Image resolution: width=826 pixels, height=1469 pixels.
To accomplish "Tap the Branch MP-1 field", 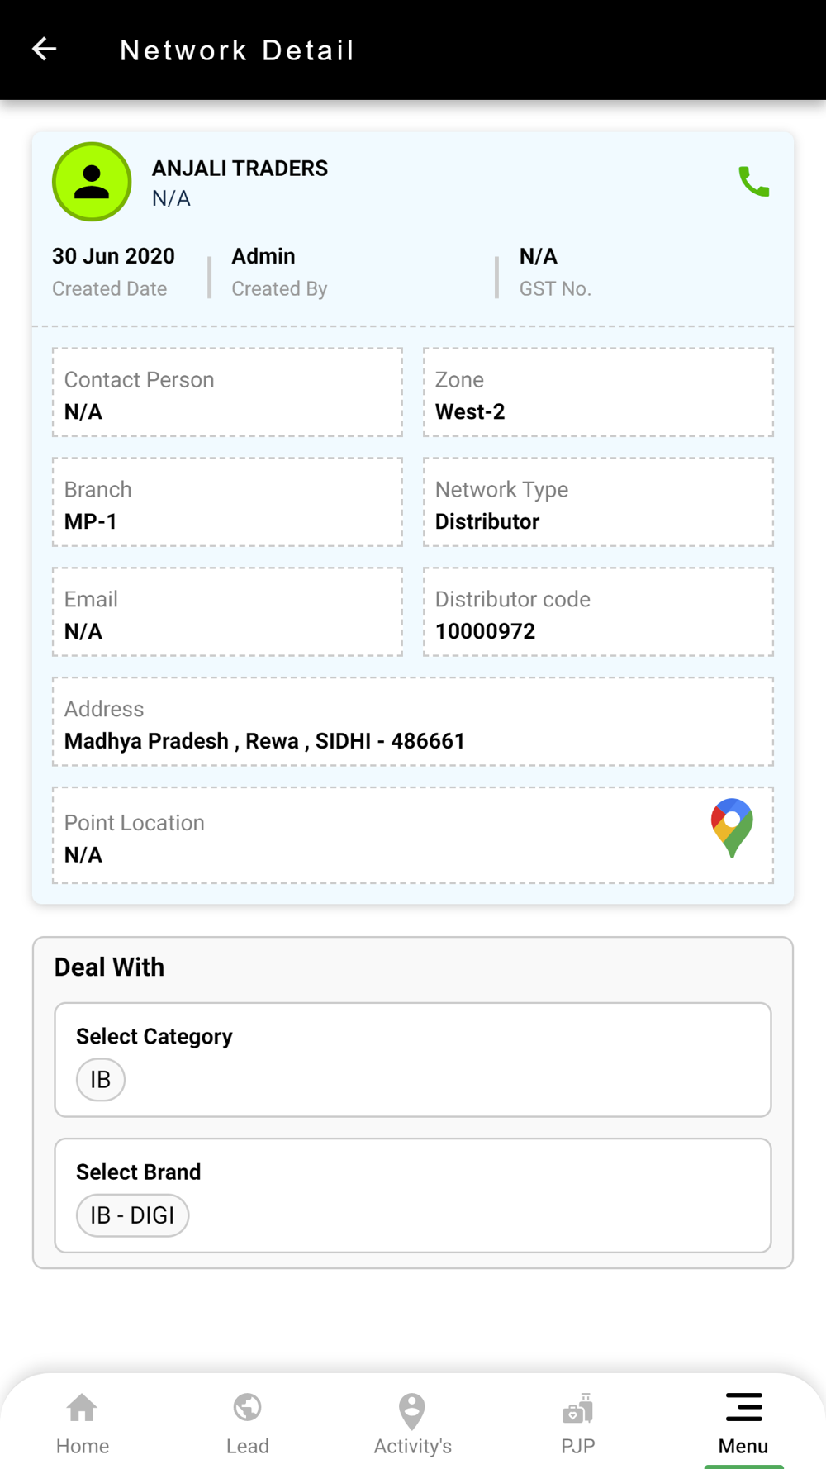I will click(228, 502).
